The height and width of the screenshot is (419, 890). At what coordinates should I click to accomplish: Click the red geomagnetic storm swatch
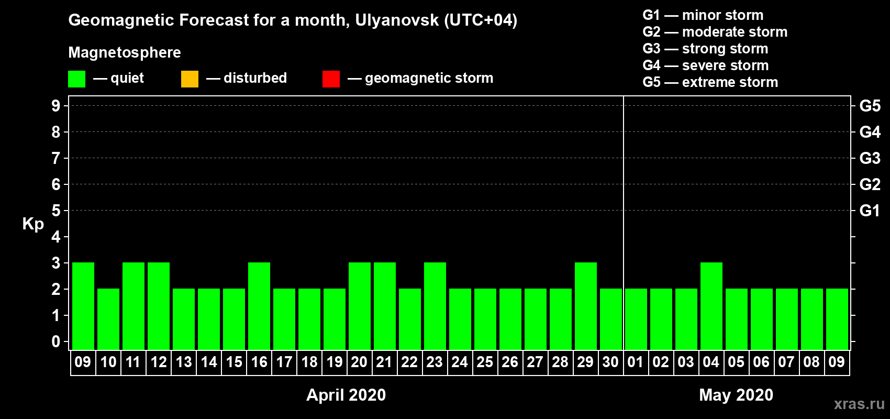coord(331,79)
